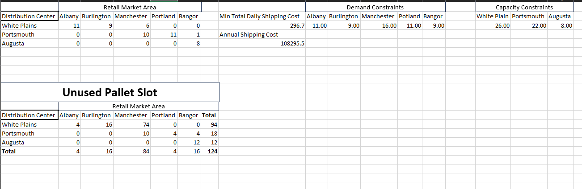Click the Demand Constraints header cell
Screen dimensions: 582x189
[x=375, y=7]
